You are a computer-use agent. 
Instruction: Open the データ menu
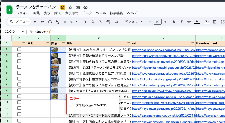tap(87, 13)
